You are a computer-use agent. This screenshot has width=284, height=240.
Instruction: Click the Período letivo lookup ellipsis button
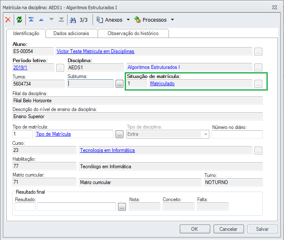click(x=60, y=68)
